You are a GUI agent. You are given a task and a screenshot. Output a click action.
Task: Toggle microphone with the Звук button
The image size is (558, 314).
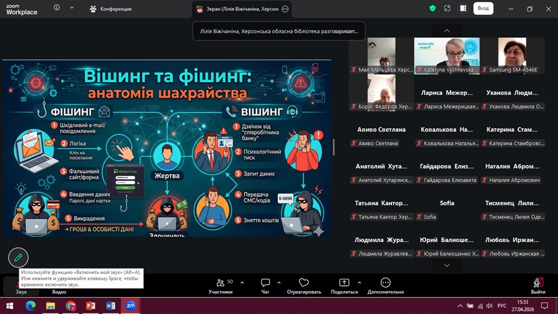tap(21, 285)
